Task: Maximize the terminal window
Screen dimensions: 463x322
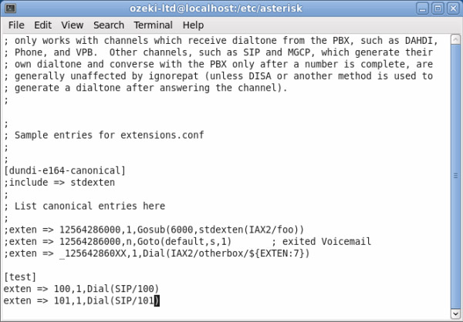Action: (x=438, y=8)
